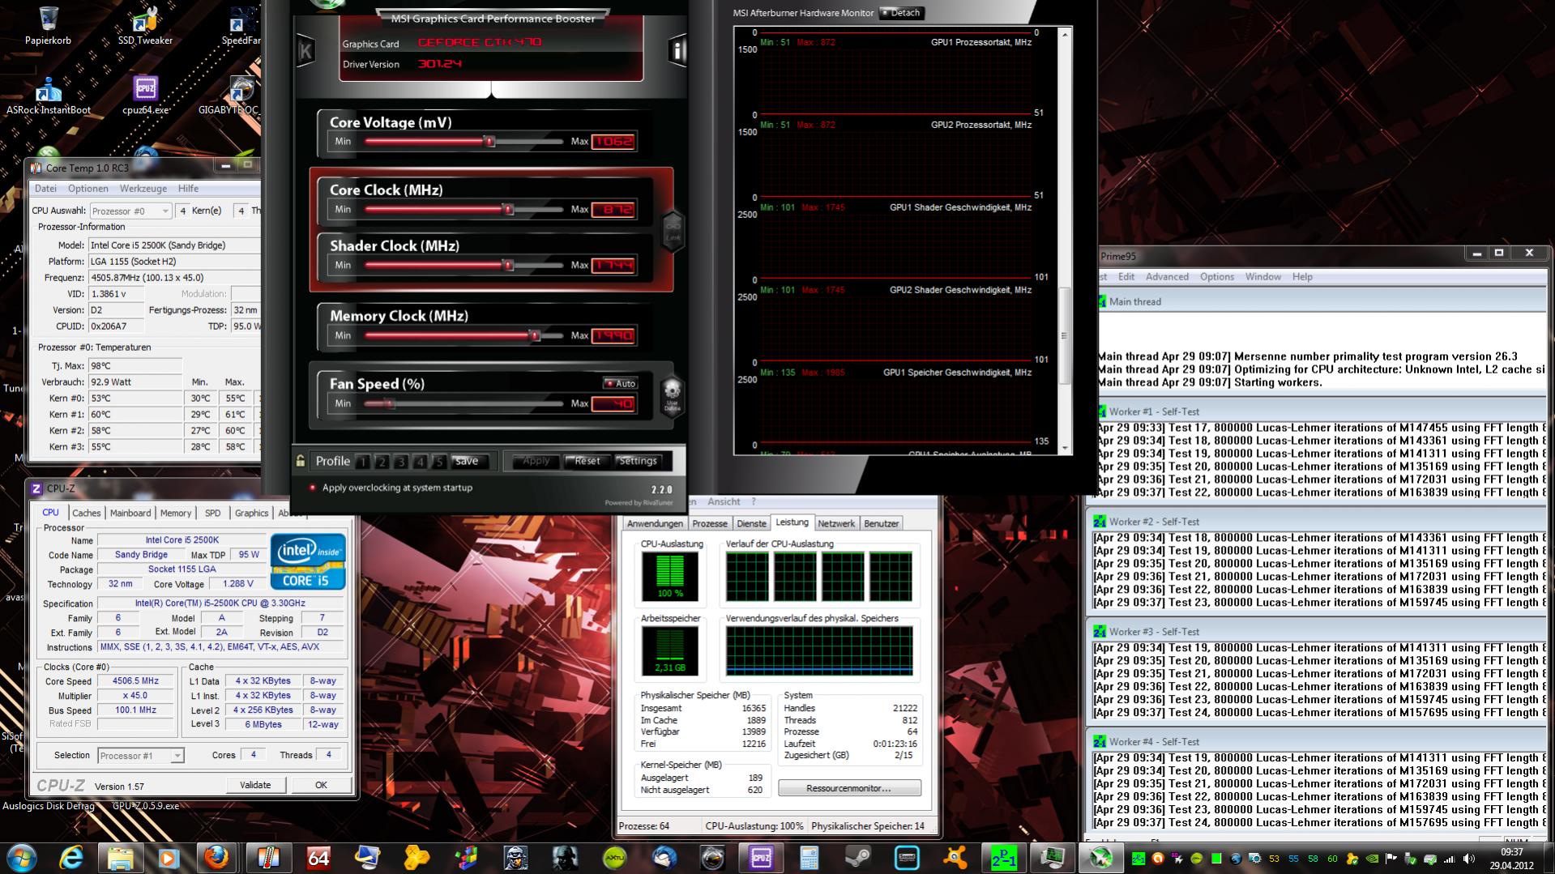This screenshot has width=1555, height=874.
Task: Open the SSD Tweaker desktop shortcut
Action: coord(145,24)
